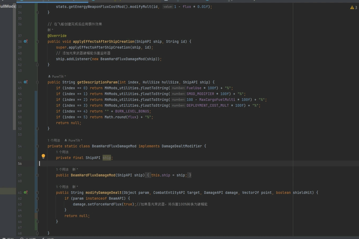
Task: Click the super keyword on line 39
Action: [61, 47]
